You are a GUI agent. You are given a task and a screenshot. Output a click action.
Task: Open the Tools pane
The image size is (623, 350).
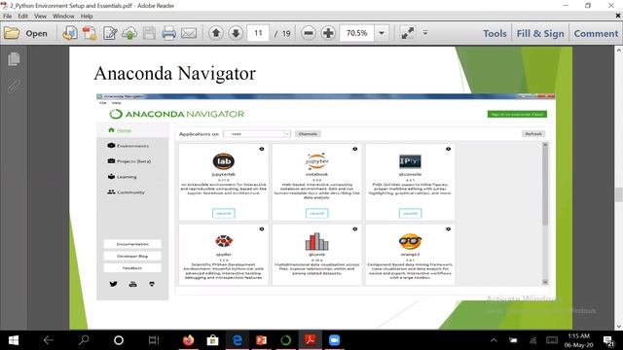pyautogui.click(x=495, y=34)
